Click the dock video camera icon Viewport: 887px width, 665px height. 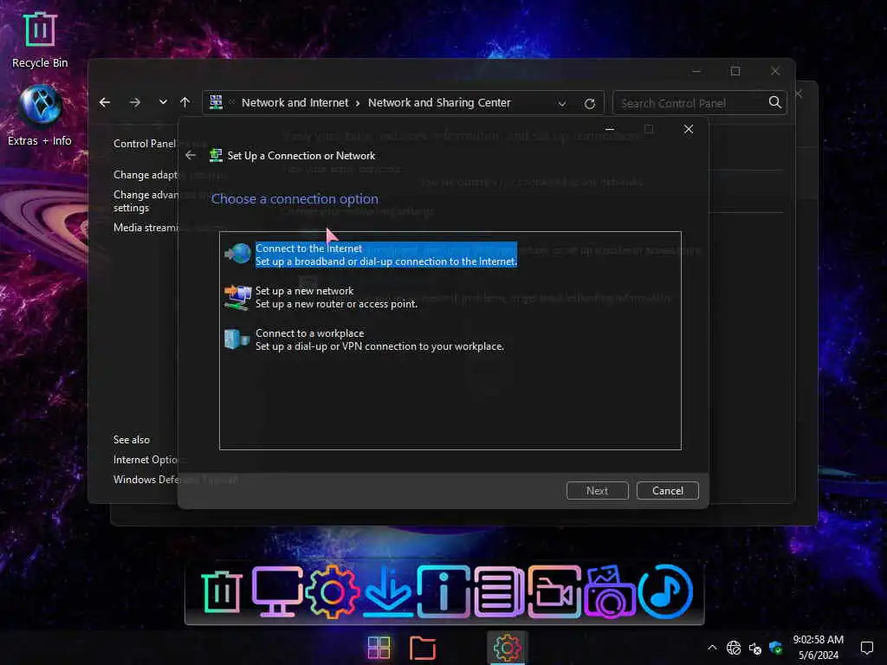tap(554, 592)
